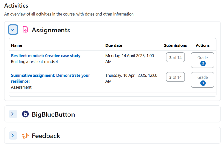Image resolution: width=223 pixels, height=145 pixels.
Task: Click the badge showing 3 on Grade
Action: tap(203, 63)
